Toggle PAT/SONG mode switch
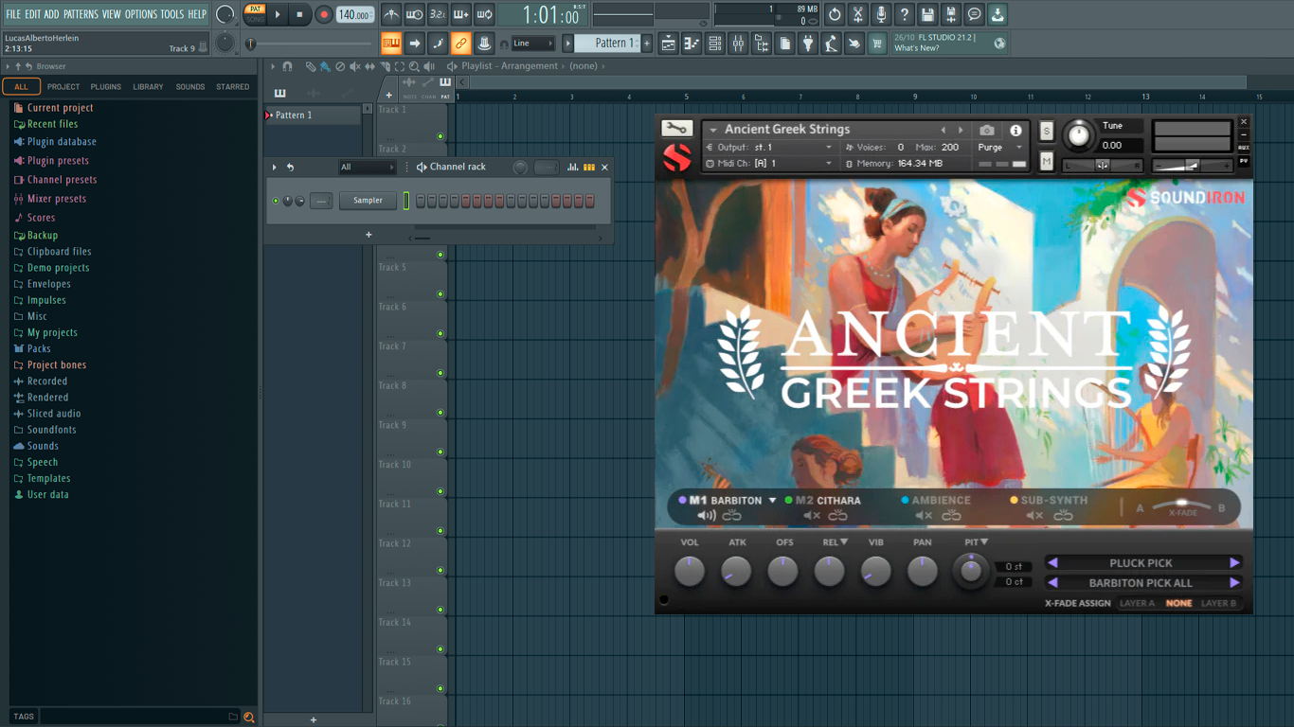This screenshot has height=727, width=1294. click(x=255, y=14)
